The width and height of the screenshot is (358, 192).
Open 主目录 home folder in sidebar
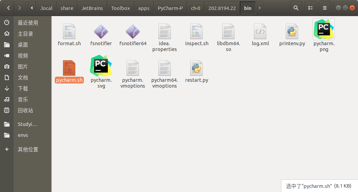(x=26, y=34)
